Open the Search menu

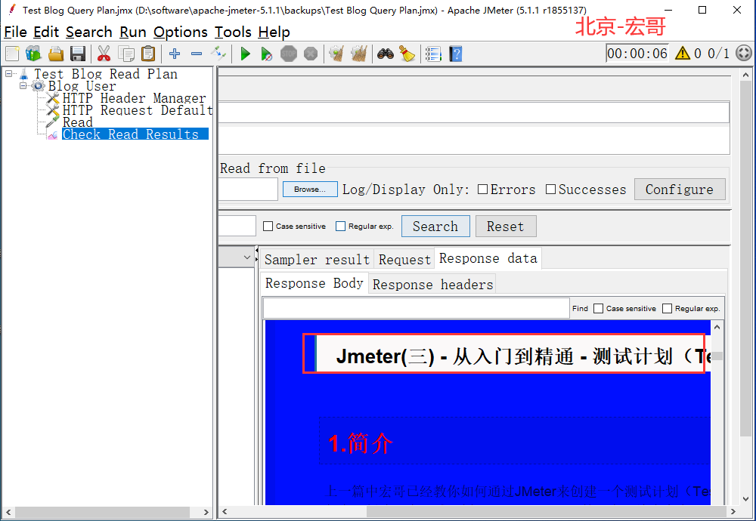89,32
